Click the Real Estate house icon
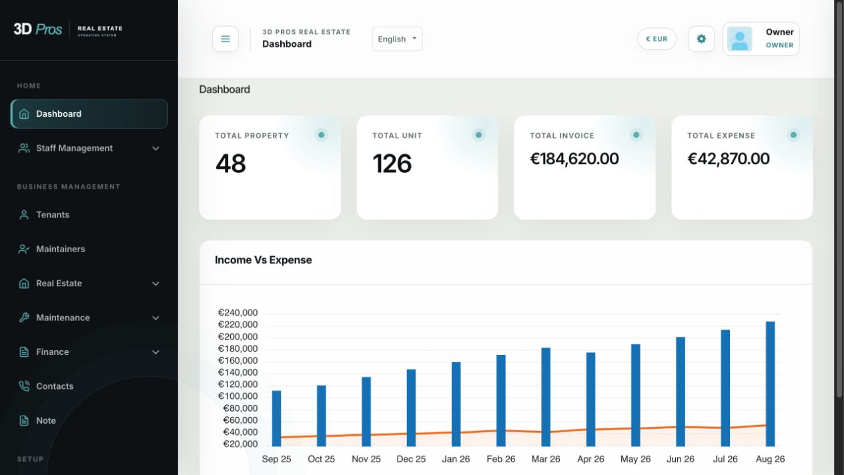This screenshot has width=844, height=475. pyautogui.click(x=24, y=284)
